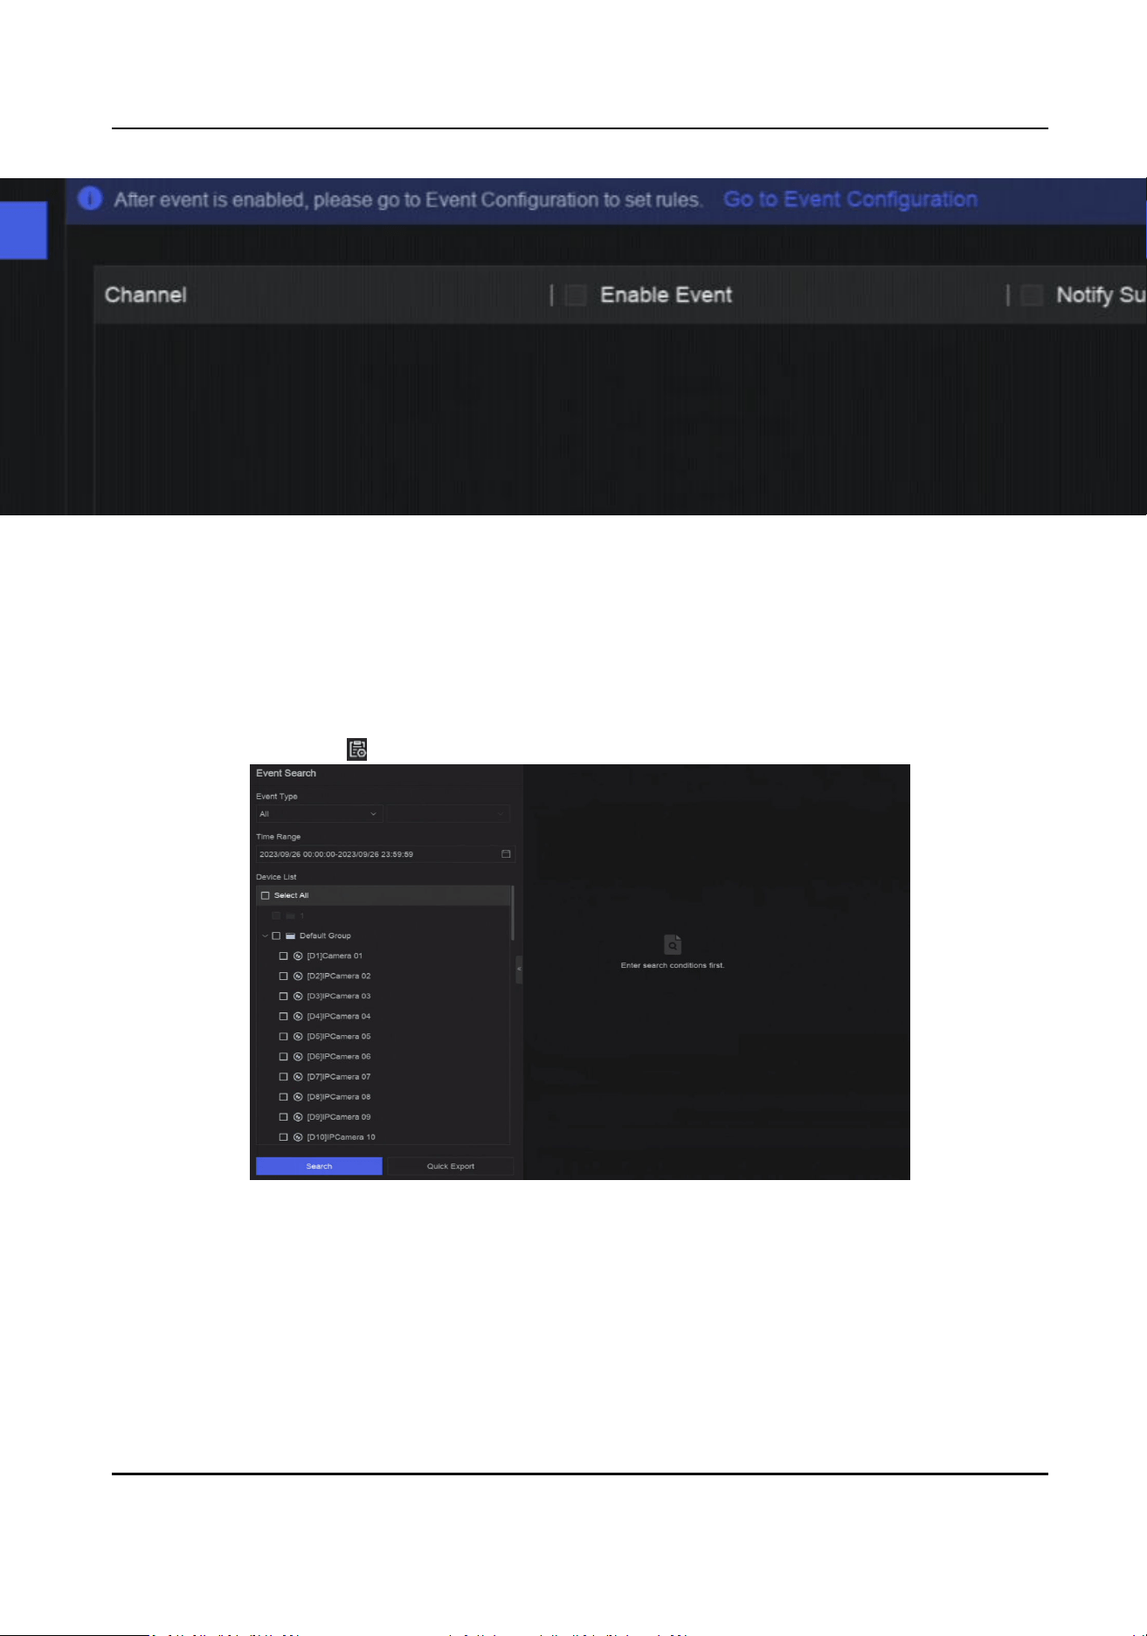Open the Event Type dropdown showing All
Screen dimensions: 1147x1636
(319, 813)
